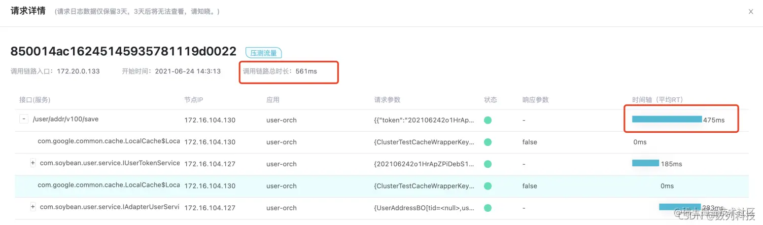Viewport: 763px width, 225px height.
Task: Click 调用链路总时长 561ms value
Action: tap(306, 71)
